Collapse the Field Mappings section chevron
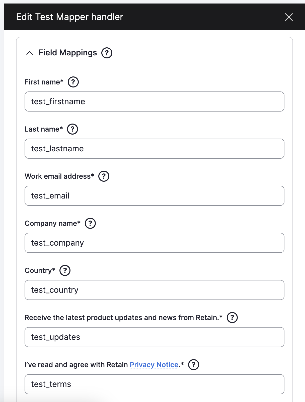Image resolution: width=305 pixels, height=402 pixels. [30, 53]
